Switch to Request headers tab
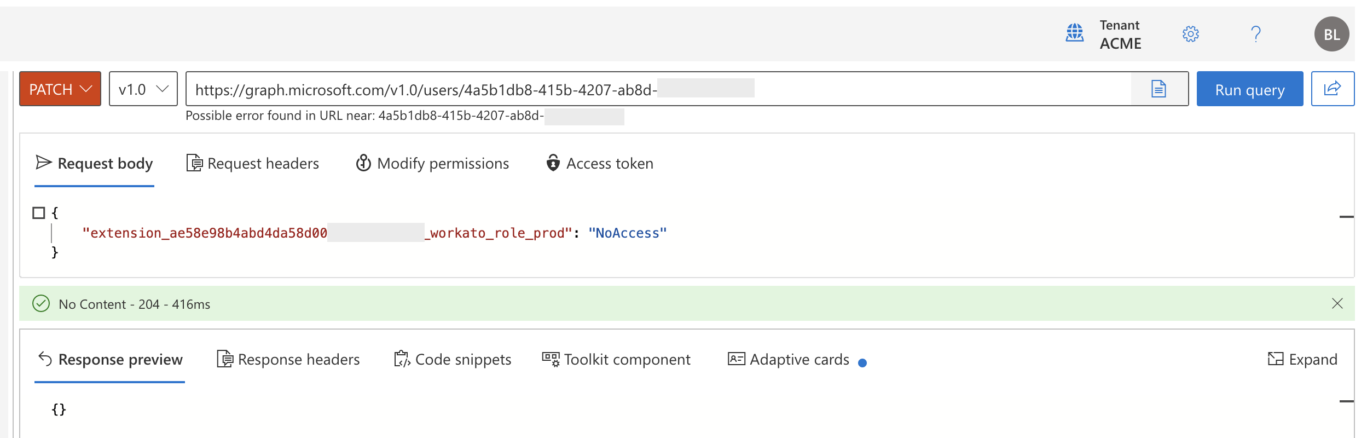 (x=252, y=164)
